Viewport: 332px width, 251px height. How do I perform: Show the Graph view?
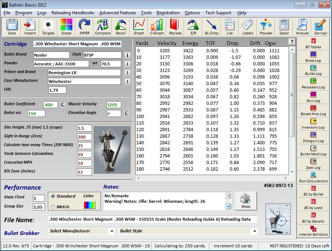(139, 27)
